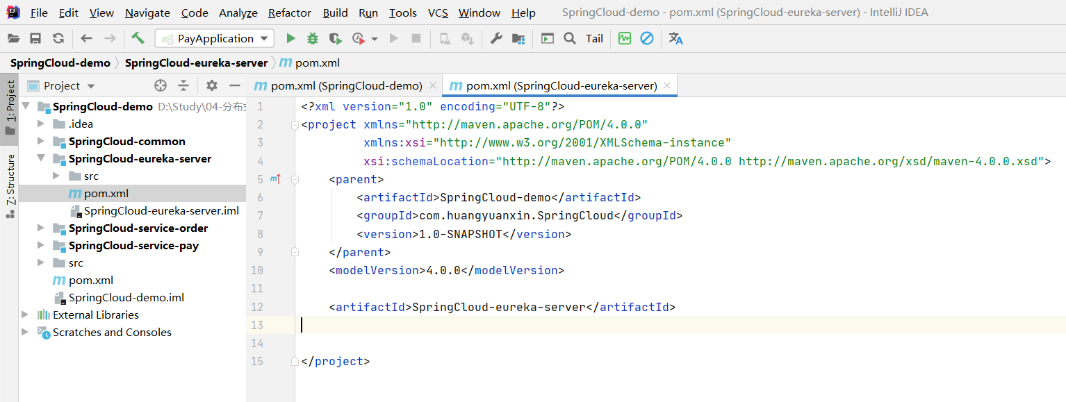
Task: Expand the .idea folder
Action: [42, 124]
